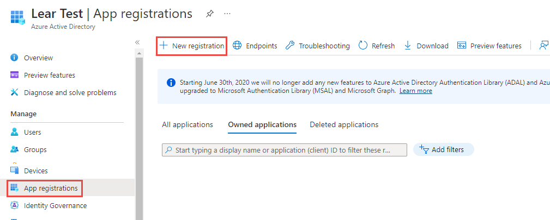The width and height of the screenshot is (550, 220).
Task: Open Users in Manage section
Action: coord(32,132)
